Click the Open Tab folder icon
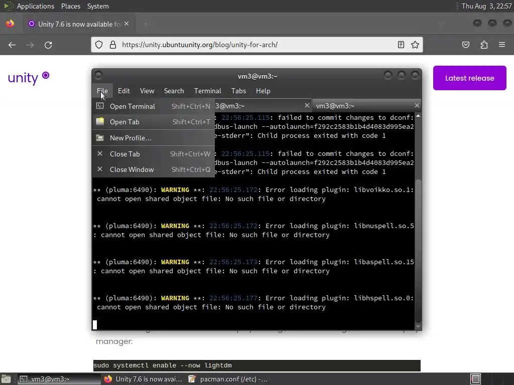The width and height of the screenshot is (514, 385). 100,121
